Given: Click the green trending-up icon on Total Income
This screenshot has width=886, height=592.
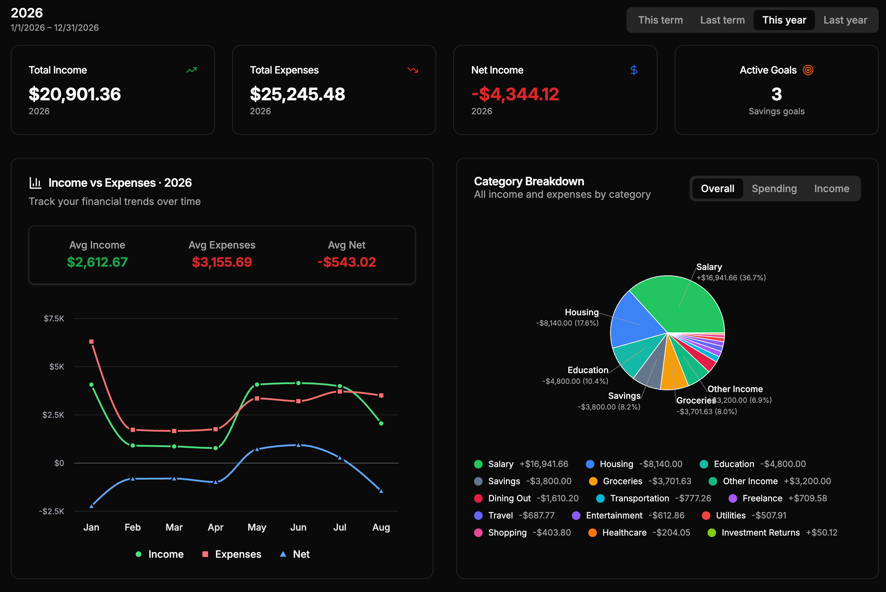Looking at the screenshot, I should click(x=191, y=70).
